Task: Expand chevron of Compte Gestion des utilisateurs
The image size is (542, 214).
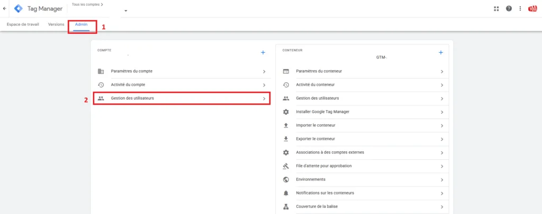Action: point(264,99)
